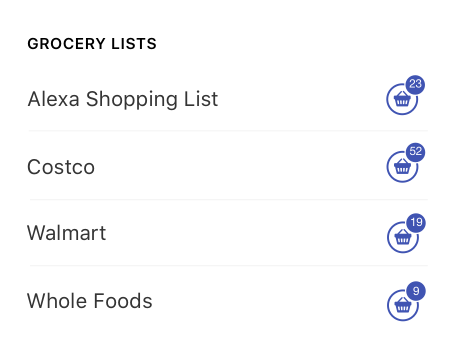The image size is (450, 344).
Task: Click the badge showing 52 items
Action: [x=414, y=152]
